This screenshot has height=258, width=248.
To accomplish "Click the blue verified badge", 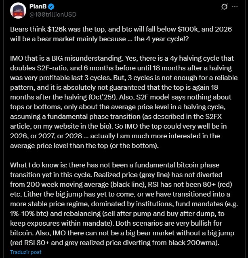I will pos(53,7).
